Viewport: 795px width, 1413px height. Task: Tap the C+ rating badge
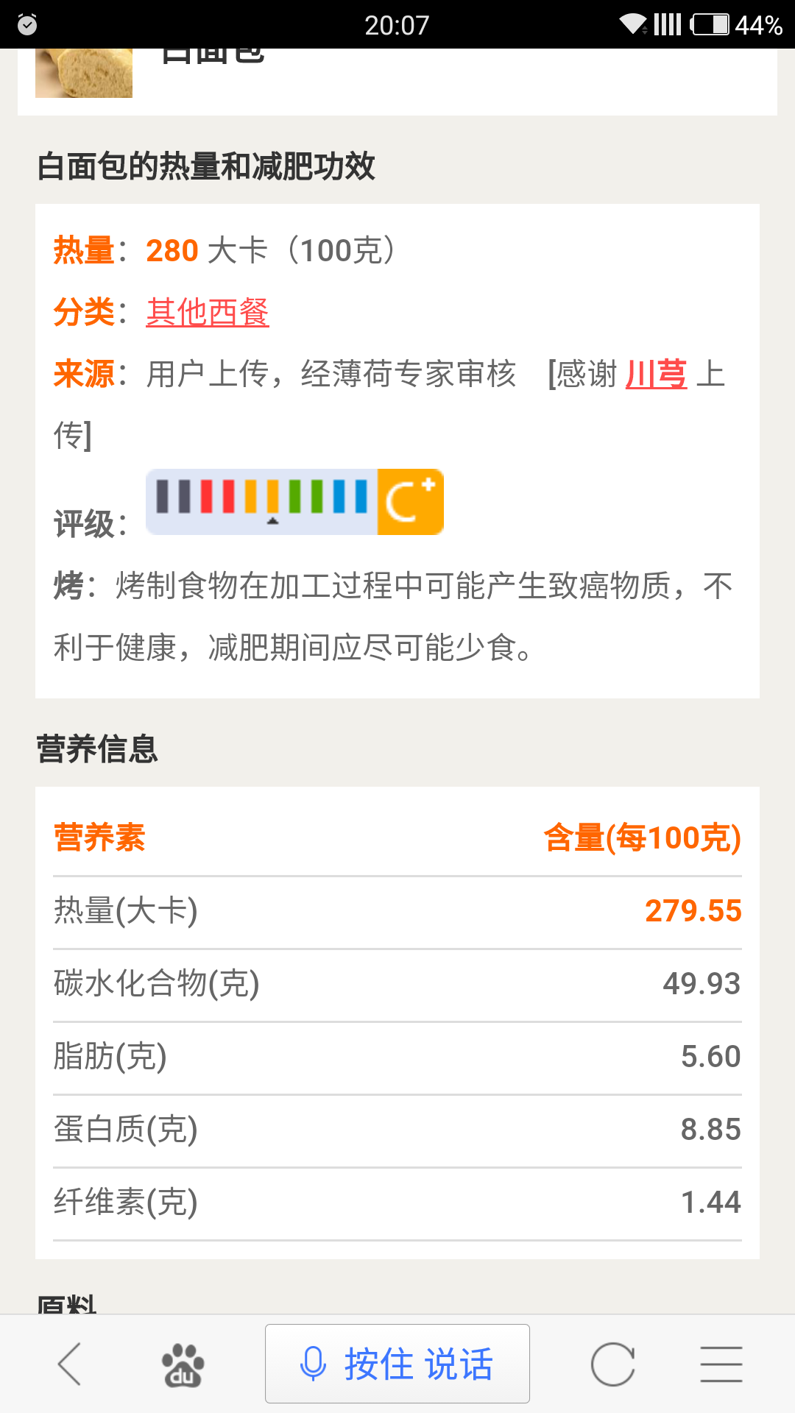point(410,502)
